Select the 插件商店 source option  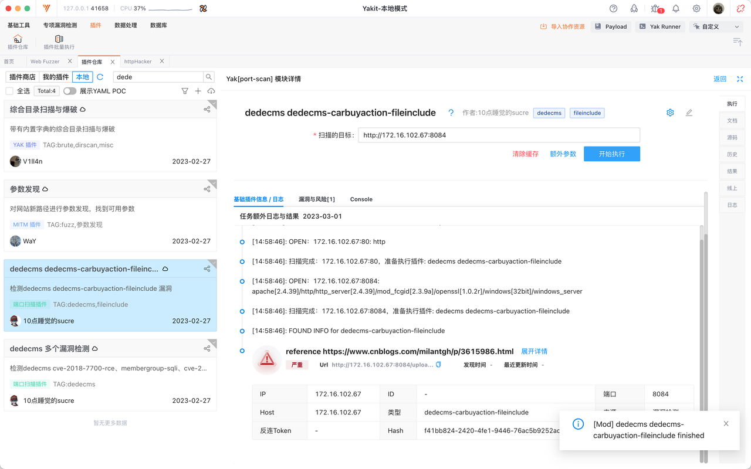[22, 77]
